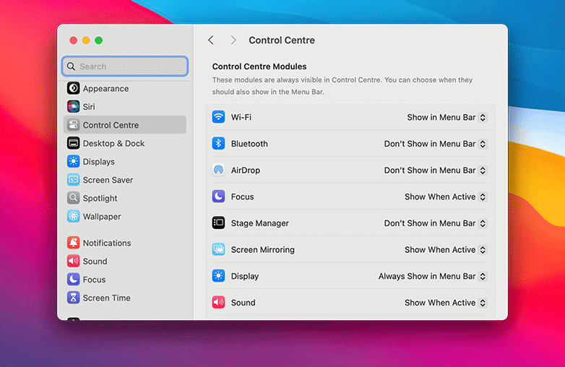Click the Focus module moon icon
Image resolution: width=565 pixels, height=367 pixels.
[x=218, y=197]
